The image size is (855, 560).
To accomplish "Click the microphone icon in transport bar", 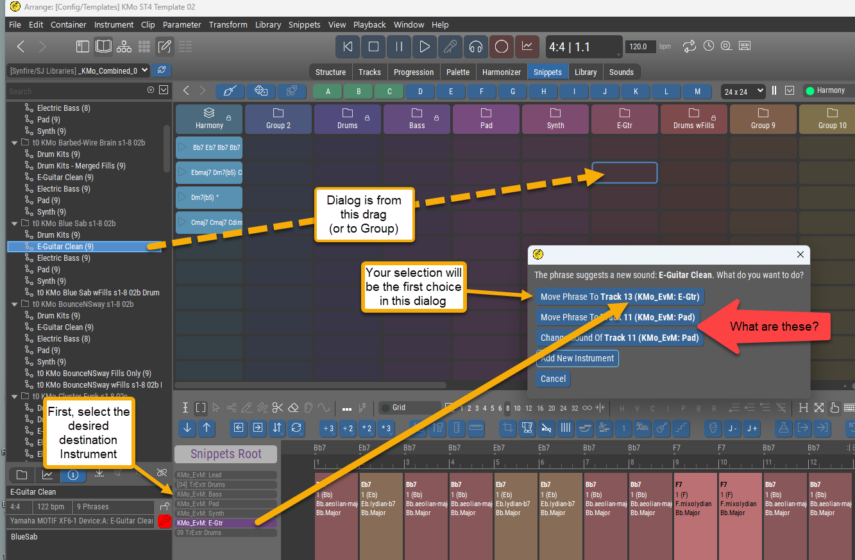I will click(x=450, y=46).
